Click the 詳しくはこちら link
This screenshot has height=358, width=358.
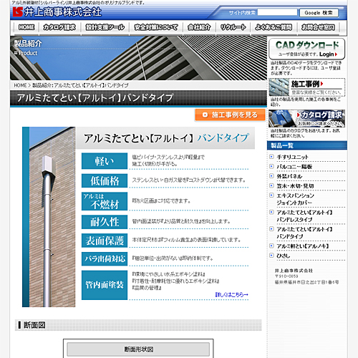(232, 295)
